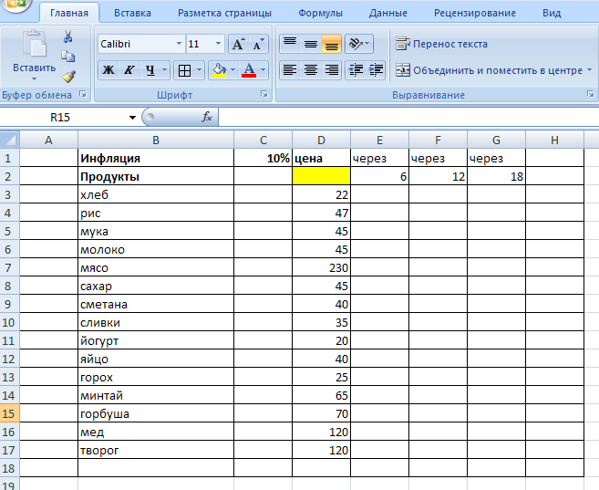Select the yellow highlighted cell D2

pyautogui.click(x=321, y=176)
